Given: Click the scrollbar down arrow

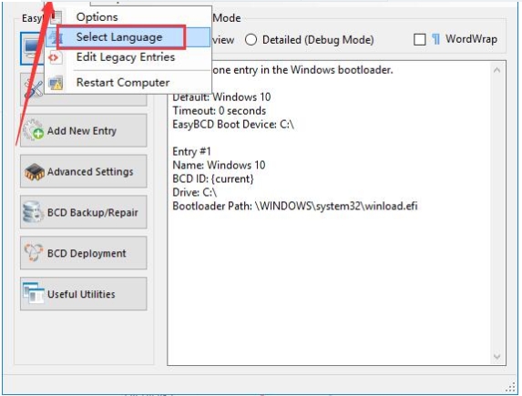Looking at the screenshot, I should click(496, 357).
